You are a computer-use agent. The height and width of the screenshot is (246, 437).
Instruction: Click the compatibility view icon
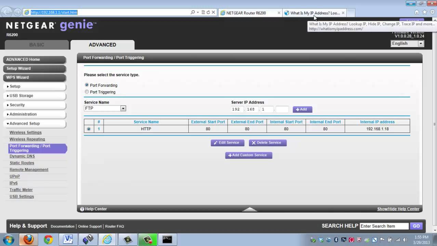tap(203, 12)
